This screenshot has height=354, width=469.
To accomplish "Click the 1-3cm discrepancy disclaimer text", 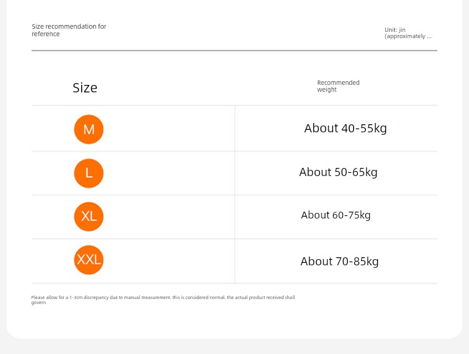I will [163, 300].
